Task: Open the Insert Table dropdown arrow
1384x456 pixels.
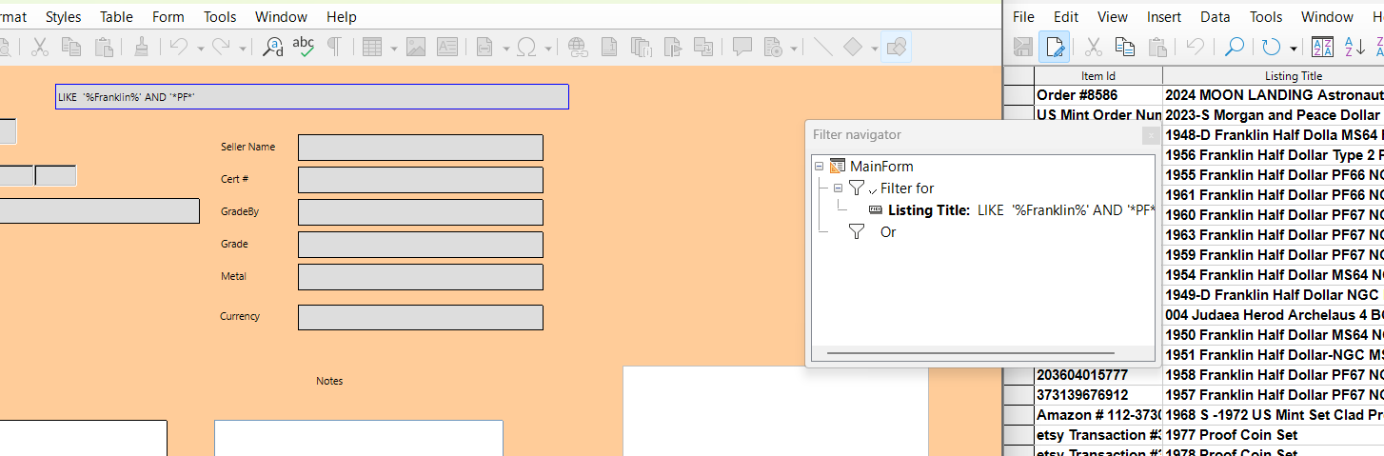Action: [394, 48]
